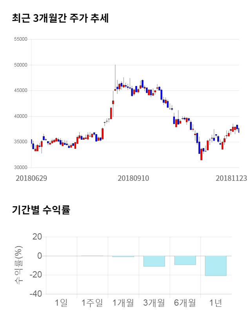Click the '기간별 수익률' heading
Viewport: 251px width, 317px height.
(x=41, y=210)
